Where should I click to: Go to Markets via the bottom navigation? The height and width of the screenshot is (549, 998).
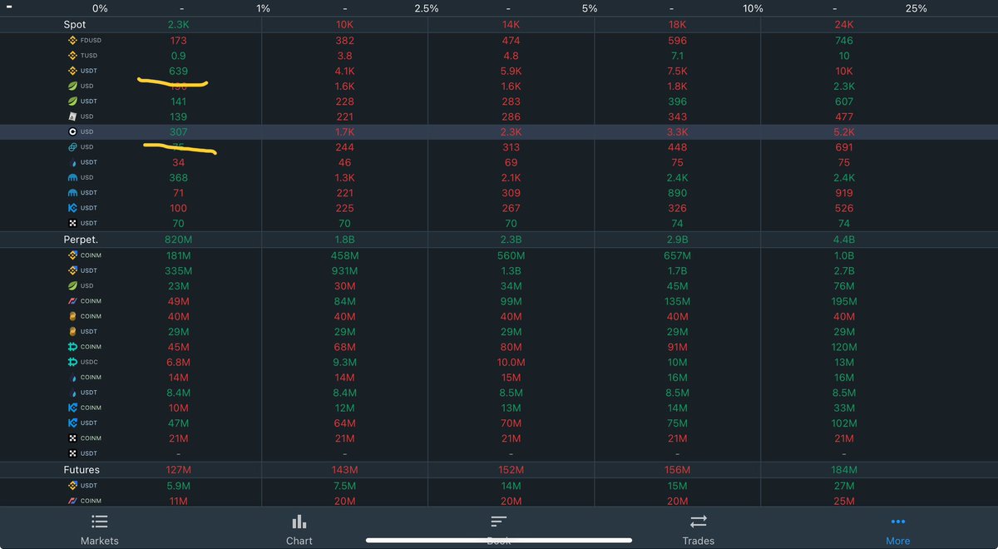[99, 528]
